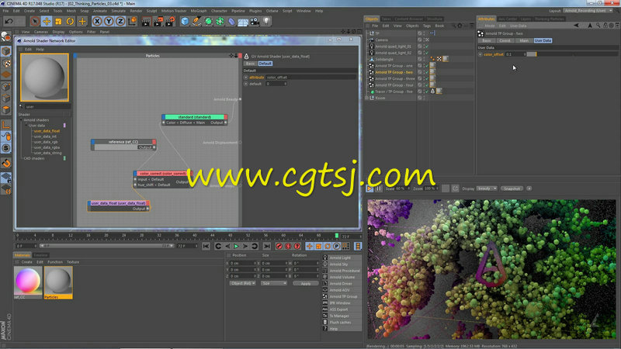This screenshot has height=349, width=621.
Task: Toggle the Z axis lock
Action: pyautogui.click(x=120, y=21)
